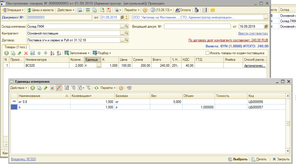Click the Ввести счет-фактуру link

[x=253, y=33]
